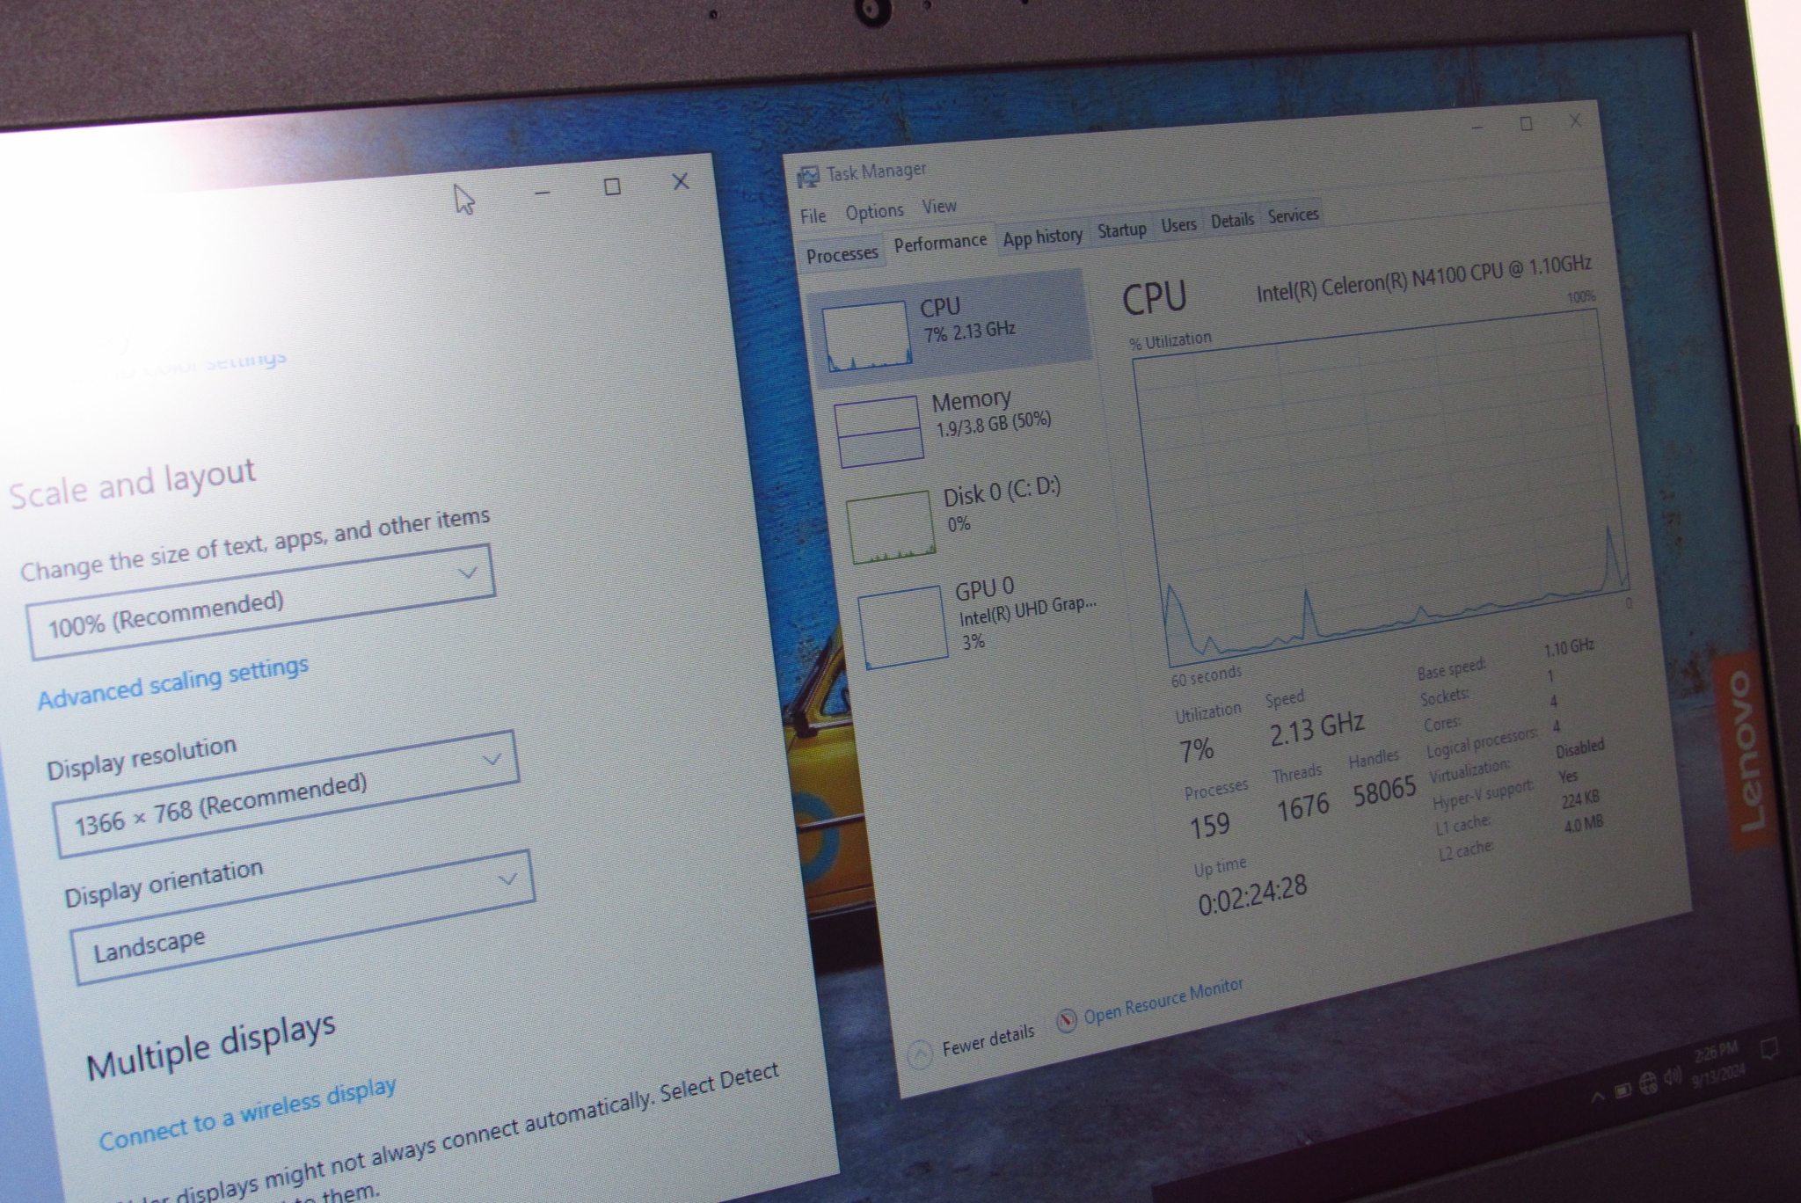Switch to the Startup tab
This screenshot has width=1801, height=1203.
point(1121,230)
